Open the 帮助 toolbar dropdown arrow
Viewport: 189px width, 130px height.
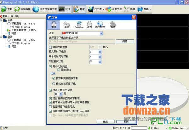tap(150, 9)
